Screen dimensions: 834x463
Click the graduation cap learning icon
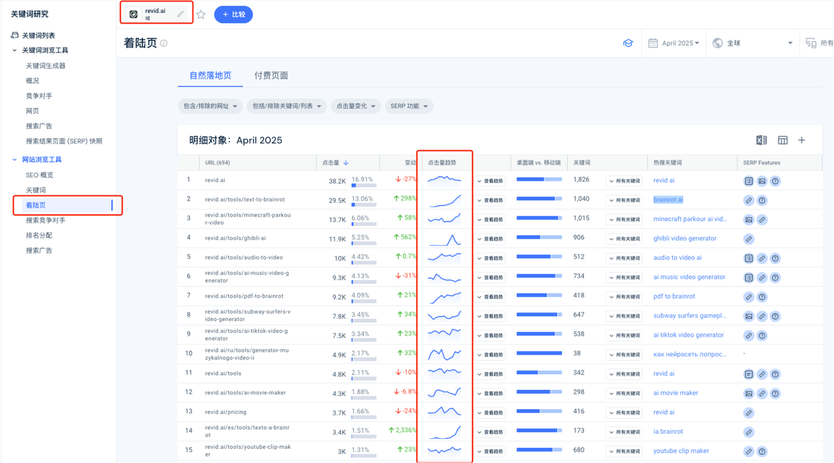pyautogui.click(x=628, y=43)
